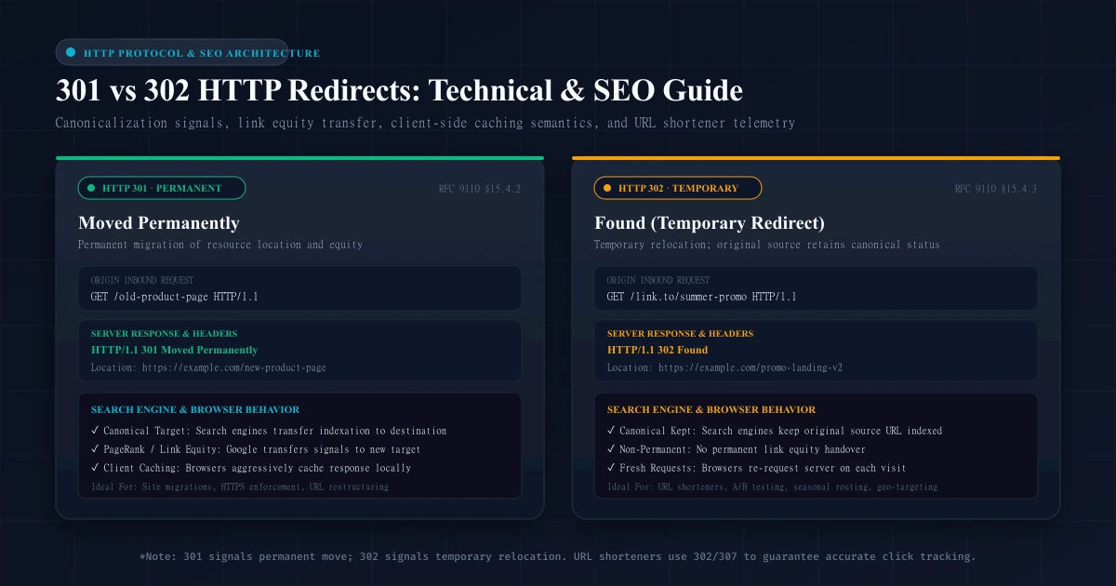Viewport: 1116px width, 586px height.
Task: Click Location header with new-product-page URL
Action: [x=208, y=367]
